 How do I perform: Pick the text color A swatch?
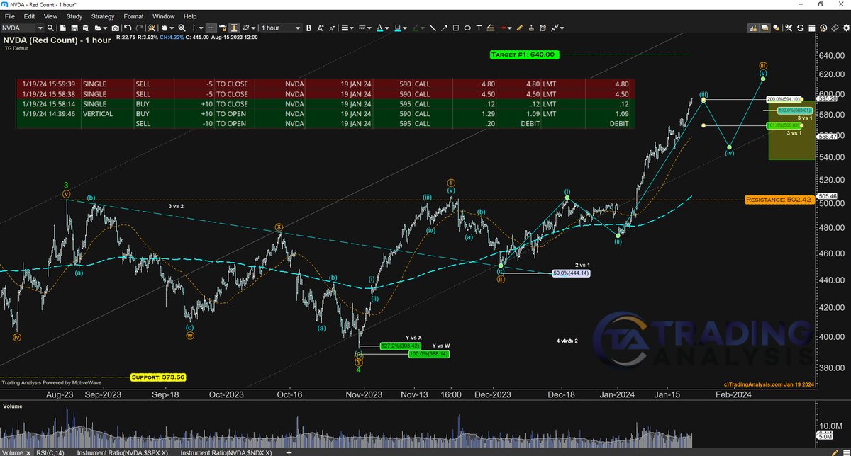(x=379, y=28)
